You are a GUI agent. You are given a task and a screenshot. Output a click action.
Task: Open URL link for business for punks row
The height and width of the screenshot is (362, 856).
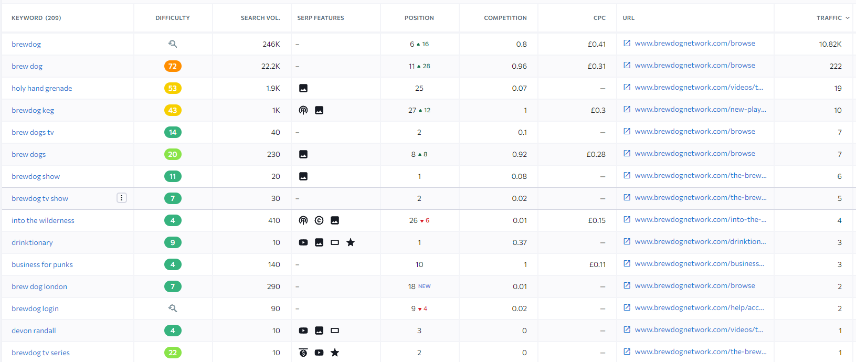[700, 263]
